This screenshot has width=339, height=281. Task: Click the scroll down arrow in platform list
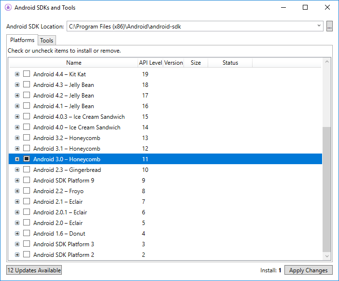point(327,256)
